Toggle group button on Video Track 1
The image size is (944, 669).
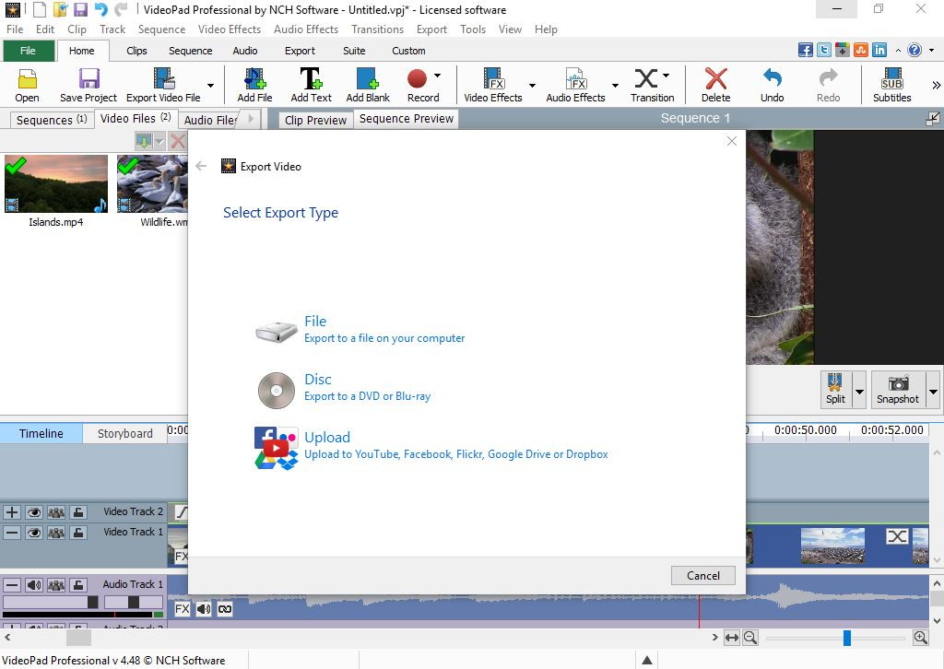point(56,533)
